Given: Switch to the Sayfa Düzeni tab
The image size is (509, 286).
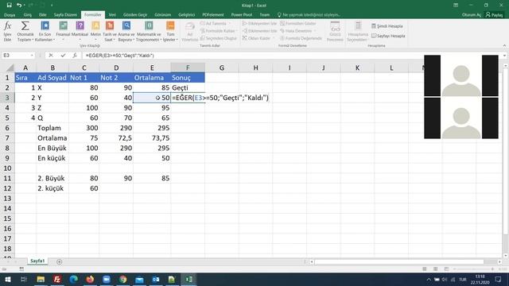Looking at the screenshot, I should point(65,15).
